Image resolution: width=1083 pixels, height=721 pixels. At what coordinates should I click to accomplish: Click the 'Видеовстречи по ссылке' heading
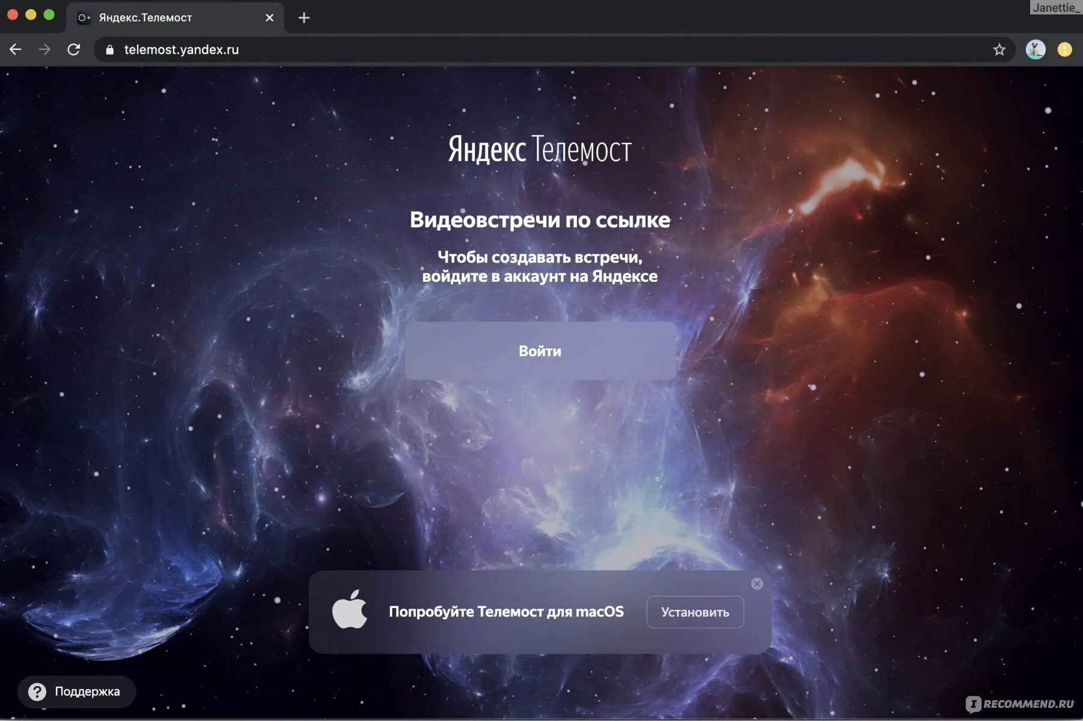(540, 219)
